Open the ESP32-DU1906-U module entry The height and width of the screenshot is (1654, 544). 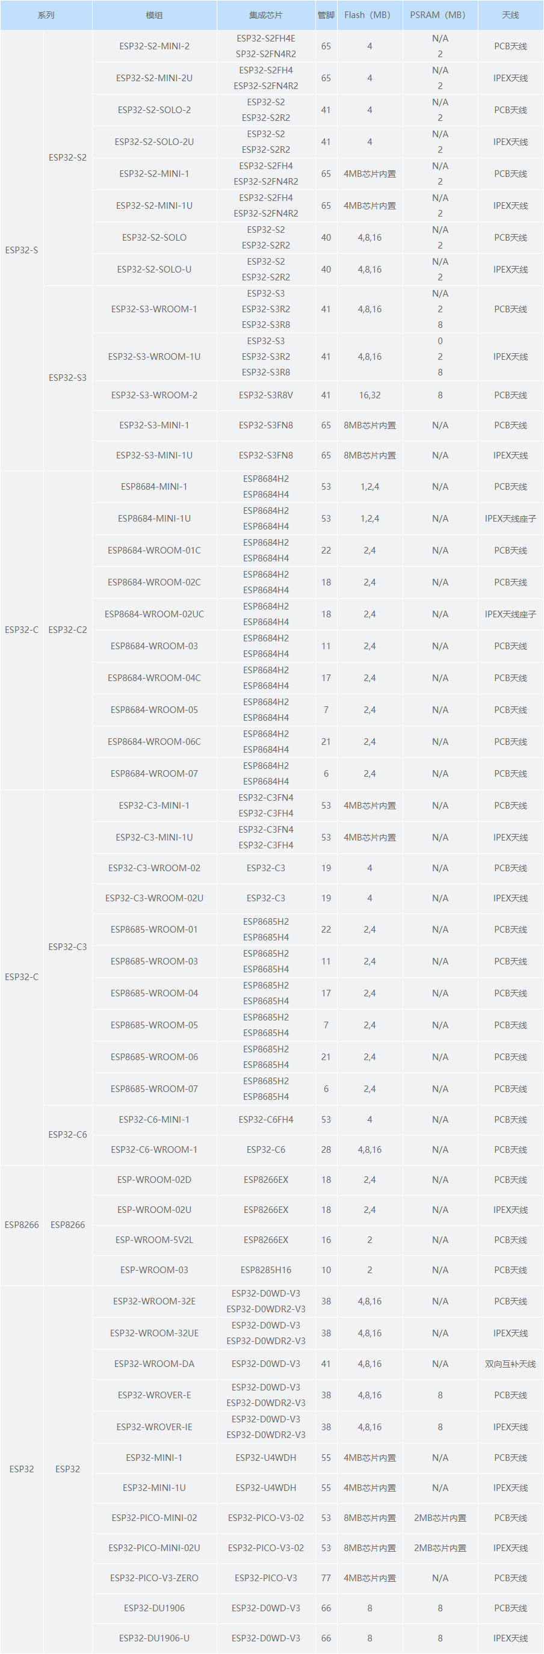(x=154, y=1638)
